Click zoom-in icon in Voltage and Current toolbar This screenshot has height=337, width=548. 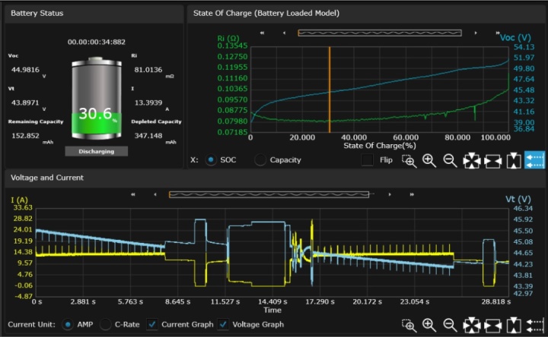coord(429,325)
